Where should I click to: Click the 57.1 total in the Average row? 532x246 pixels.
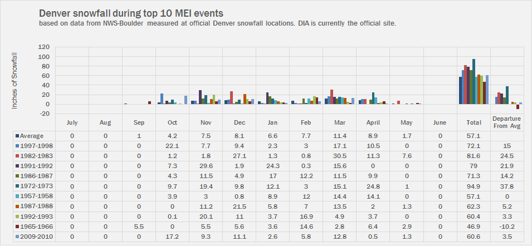coord(474,136)
